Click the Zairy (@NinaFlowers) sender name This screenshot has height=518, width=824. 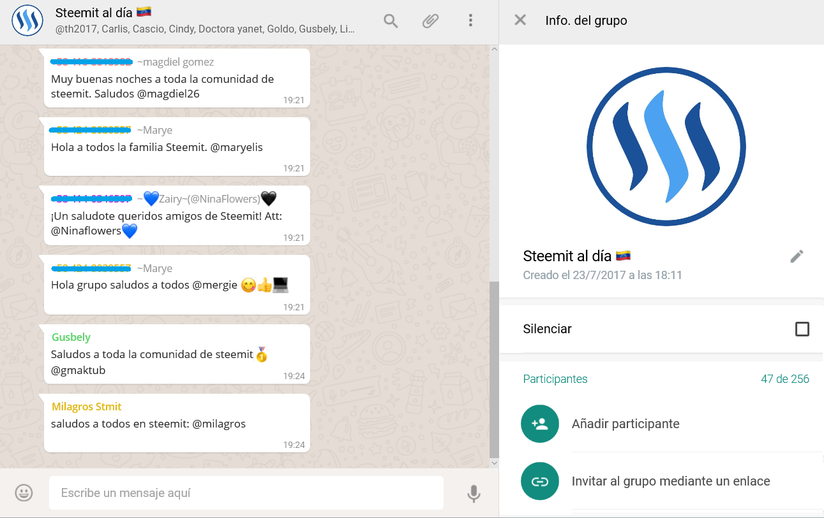tap(207, 199)
